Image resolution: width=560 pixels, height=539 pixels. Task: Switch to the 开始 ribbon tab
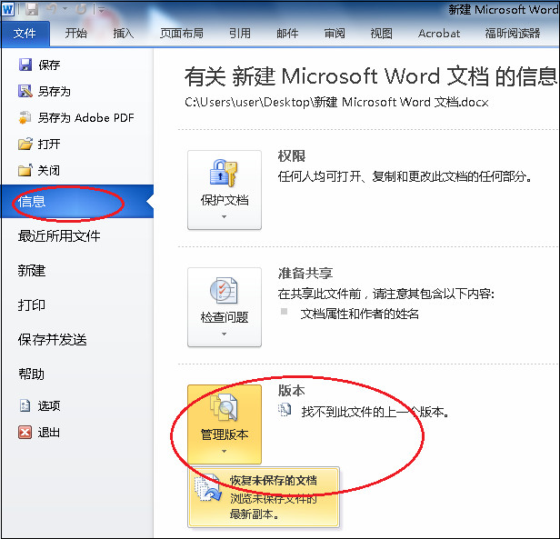[x=75, y=34]
